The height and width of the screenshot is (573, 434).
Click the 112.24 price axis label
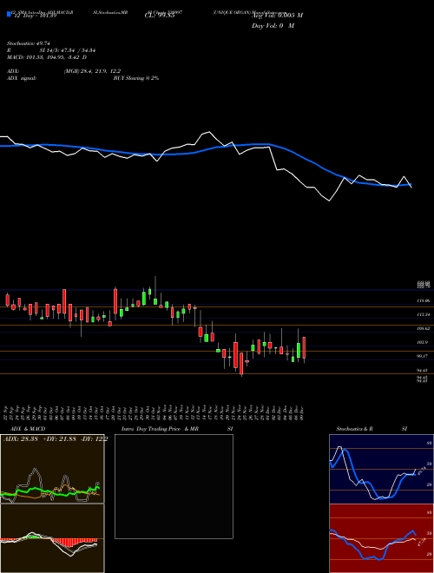tap(423, 314)
